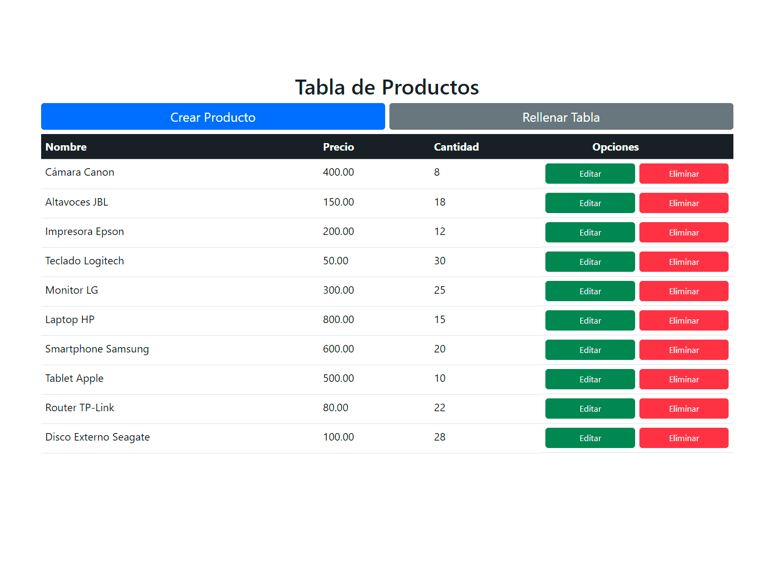
Task: Select the Monitor LG name cell
Action: pos(180,291)
